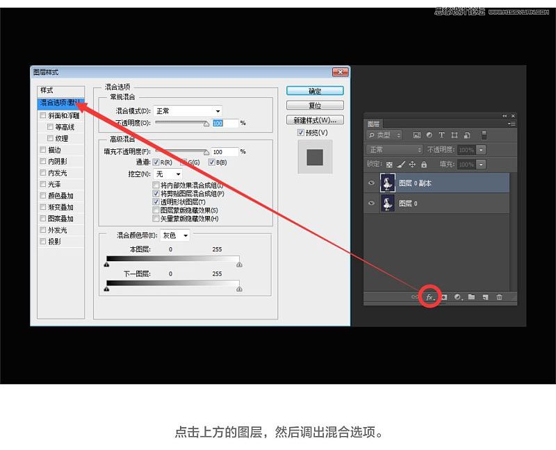Close the Layers panel
Image resolution: width=556 pixels, height=450 pixels.
pos(513,116)
